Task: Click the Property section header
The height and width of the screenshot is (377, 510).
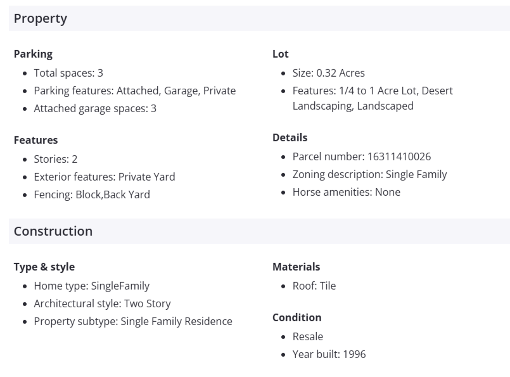Action: point(41,18)
